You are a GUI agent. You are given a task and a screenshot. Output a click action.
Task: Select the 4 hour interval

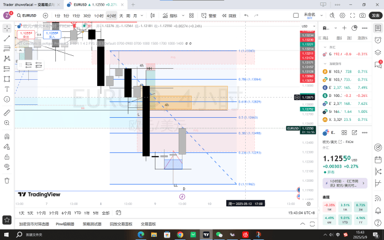[x=111, y=16]
